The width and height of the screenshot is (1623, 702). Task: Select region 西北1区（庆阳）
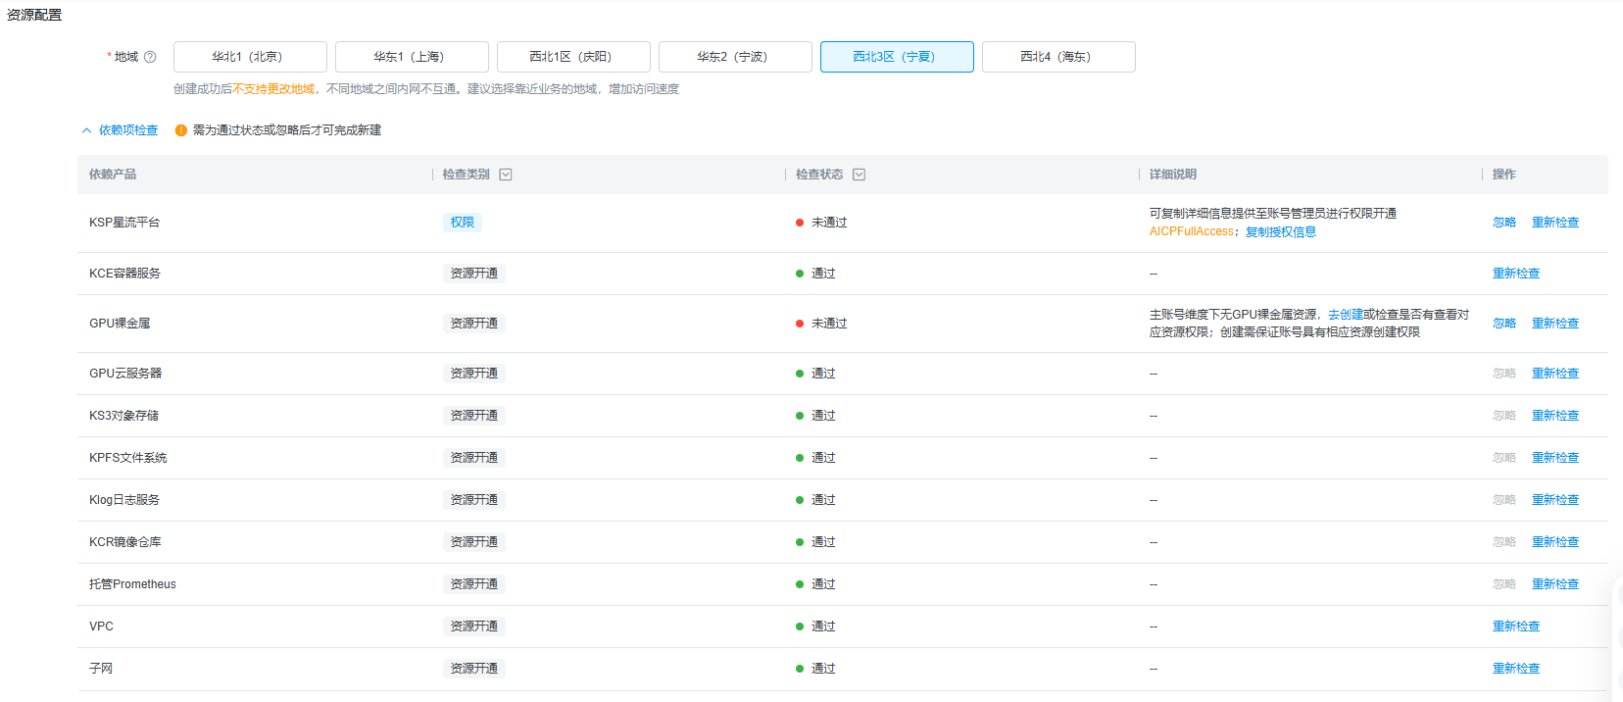click(x=573, y=57)
